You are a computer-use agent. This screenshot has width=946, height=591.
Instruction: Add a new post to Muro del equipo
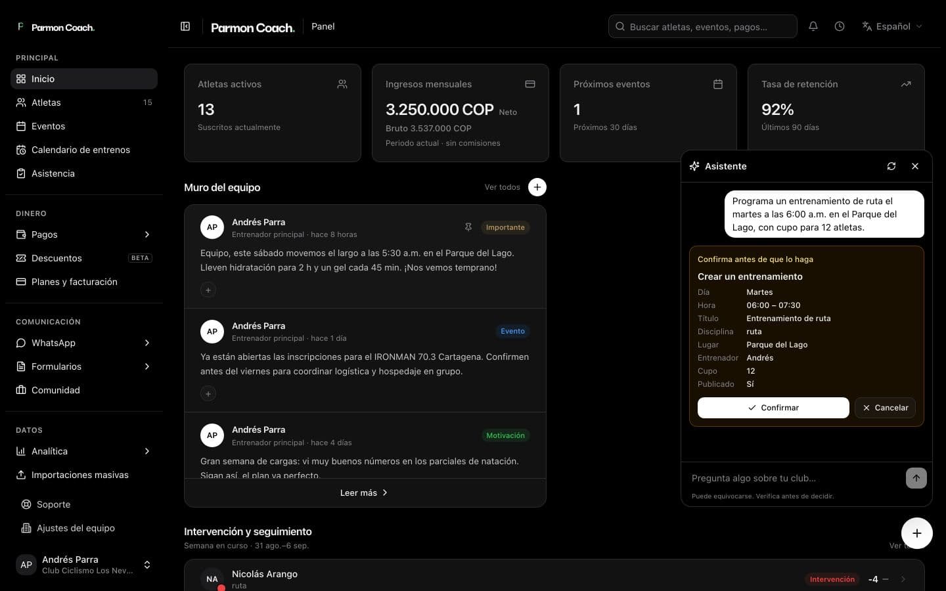[537, 187]
